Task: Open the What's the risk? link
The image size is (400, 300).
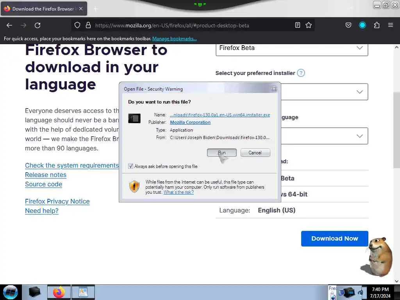Action: [179, 192]
